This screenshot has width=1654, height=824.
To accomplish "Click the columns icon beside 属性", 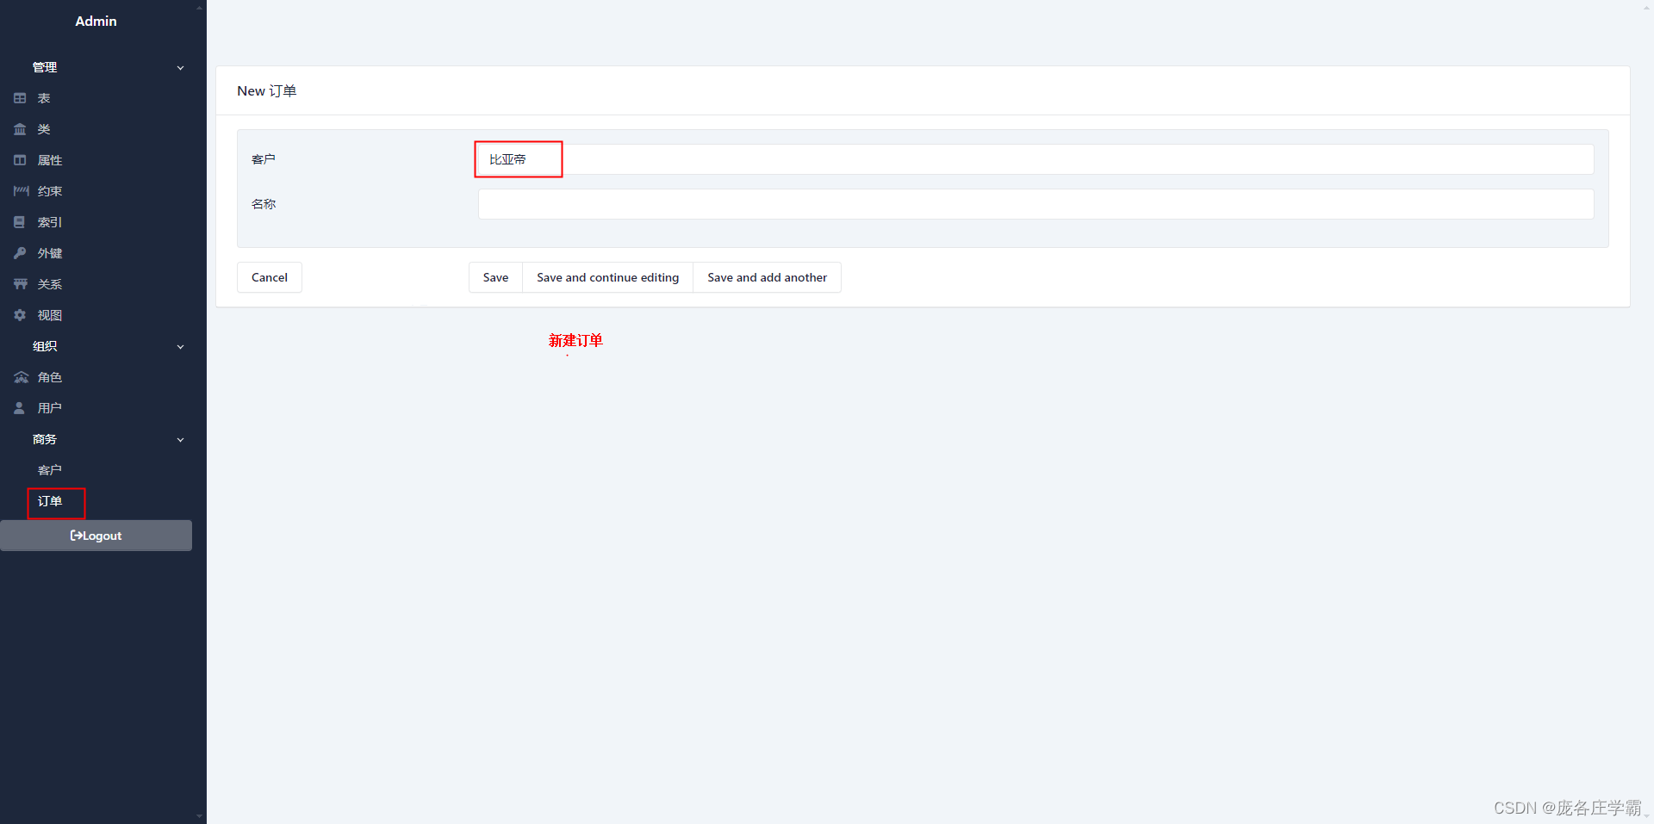I will click(x=20, y=160).
